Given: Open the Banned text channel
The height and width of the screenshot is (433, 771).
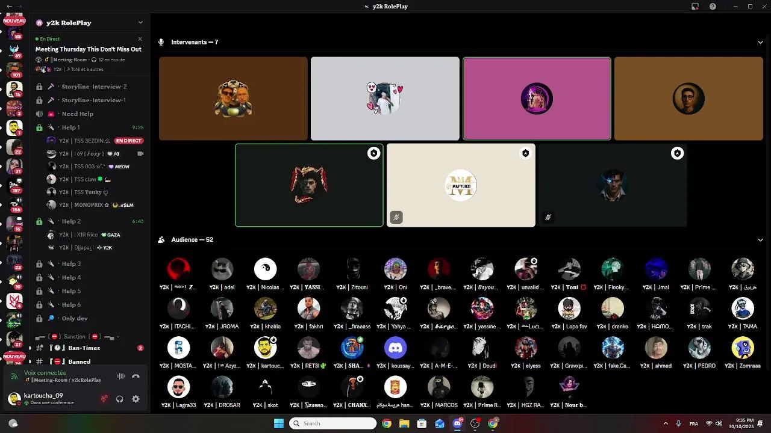Looking at the screenshot, I should (x=89, y=361).
